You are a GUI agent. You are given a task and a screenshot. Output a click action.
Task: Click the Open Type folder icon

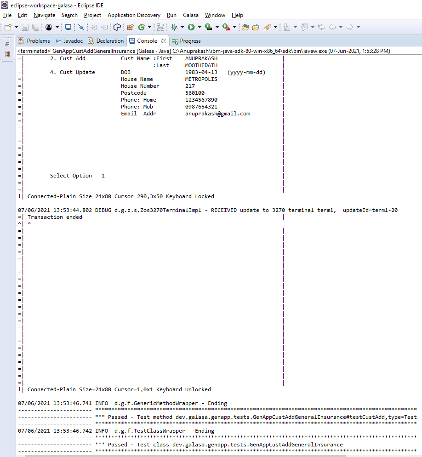245,27
